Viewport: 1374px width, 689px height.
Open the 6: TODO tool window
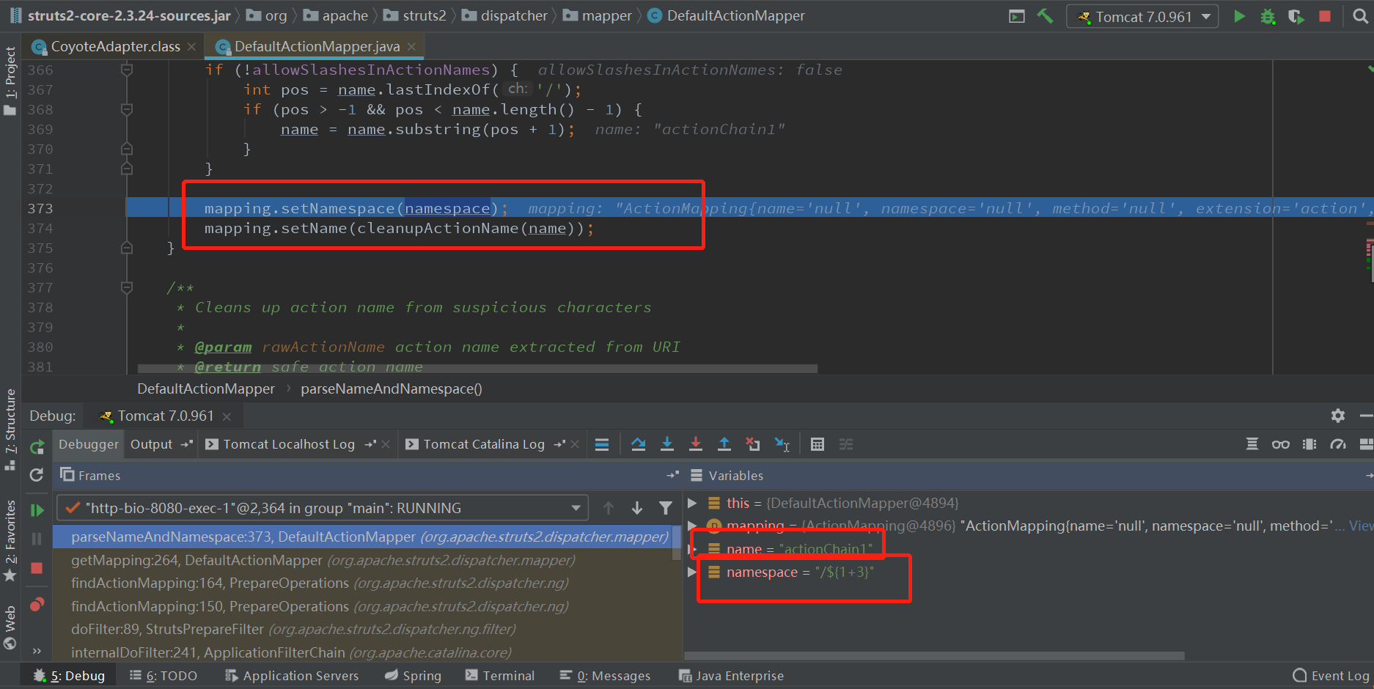point(164,675)
